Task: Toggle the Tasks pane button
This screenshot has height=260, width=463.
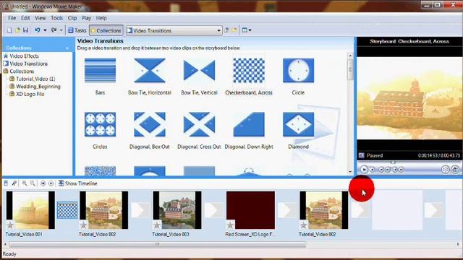Action: pyautogui.click(x=77, y=30)
